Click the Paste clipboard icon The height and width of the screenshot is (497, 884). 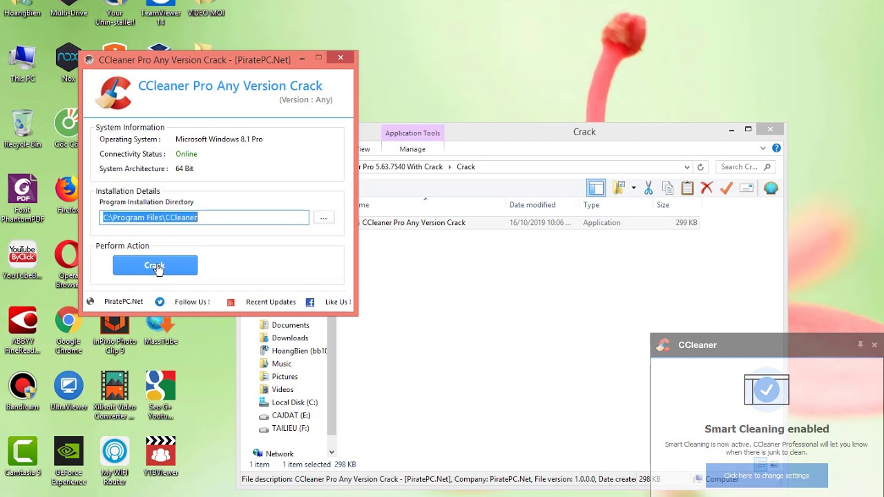tap(687, 188)
